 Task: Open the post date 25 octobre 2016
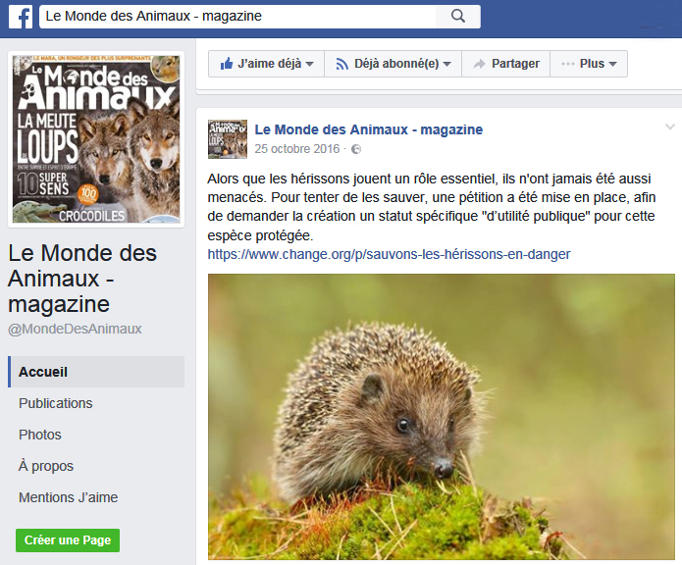tap(296, 149)
